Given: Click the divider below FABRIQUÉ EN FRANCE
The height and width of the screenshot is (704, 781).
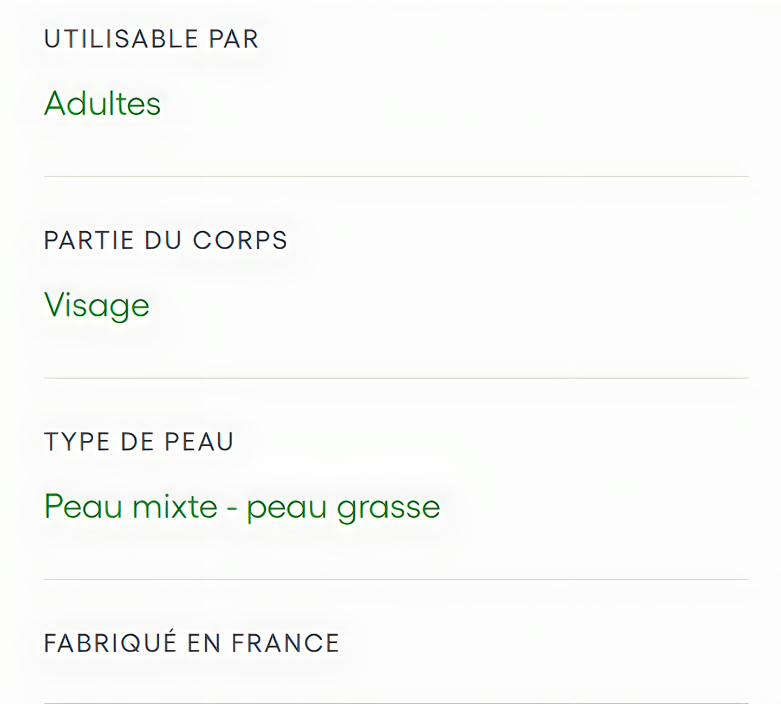Looking at the screenshot, I should coord(396,703).
